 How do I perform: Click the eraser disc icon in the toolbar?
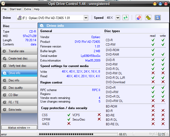tap(139, 18)
